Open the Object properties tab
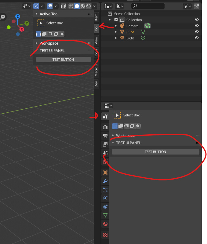207x244 pixels. (105, 173)
